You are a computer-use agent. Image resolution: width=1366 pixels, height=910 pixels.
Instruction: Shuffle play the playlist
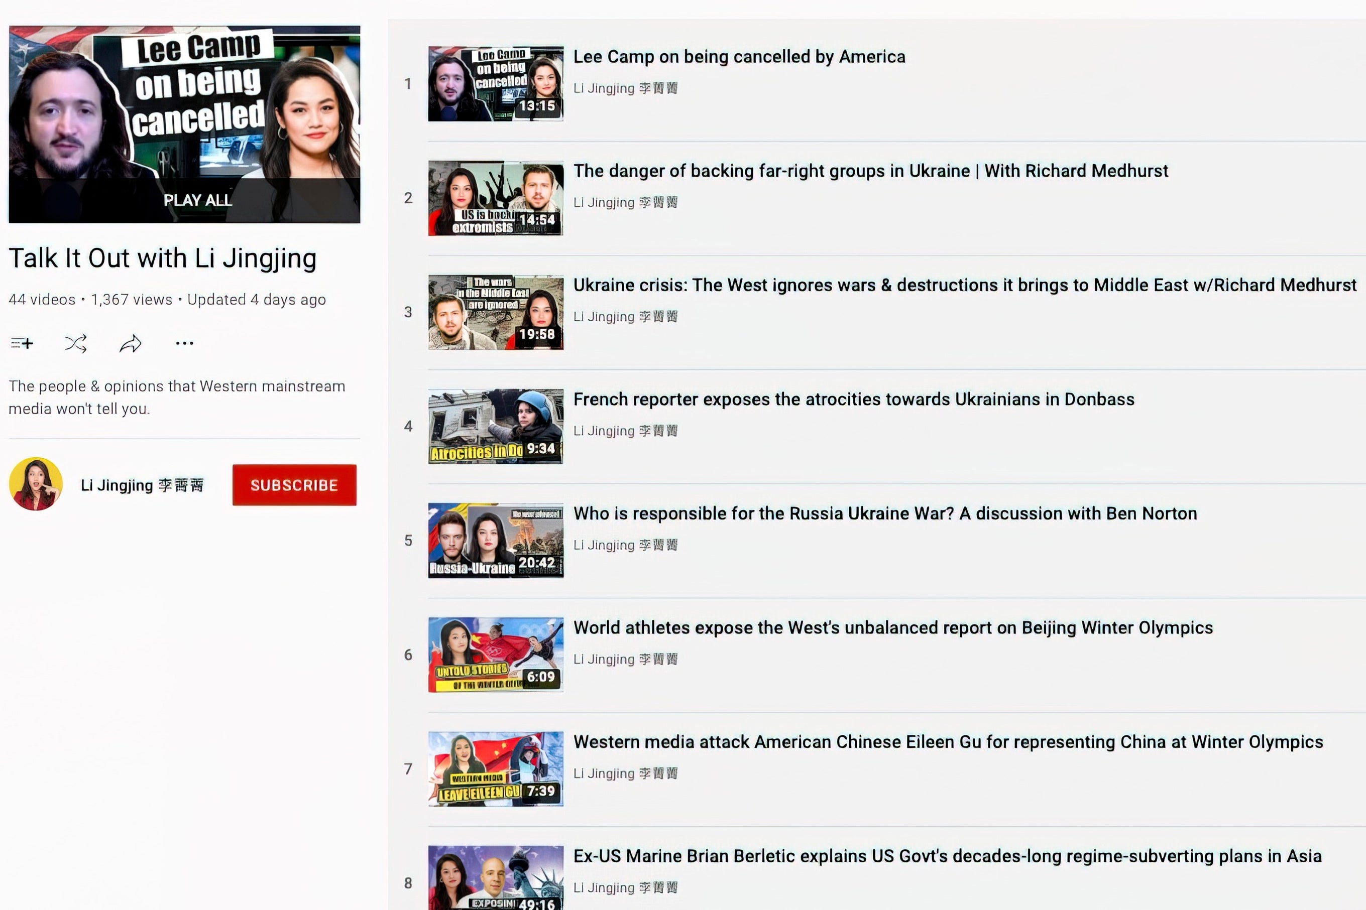click(x=75, y=343)
